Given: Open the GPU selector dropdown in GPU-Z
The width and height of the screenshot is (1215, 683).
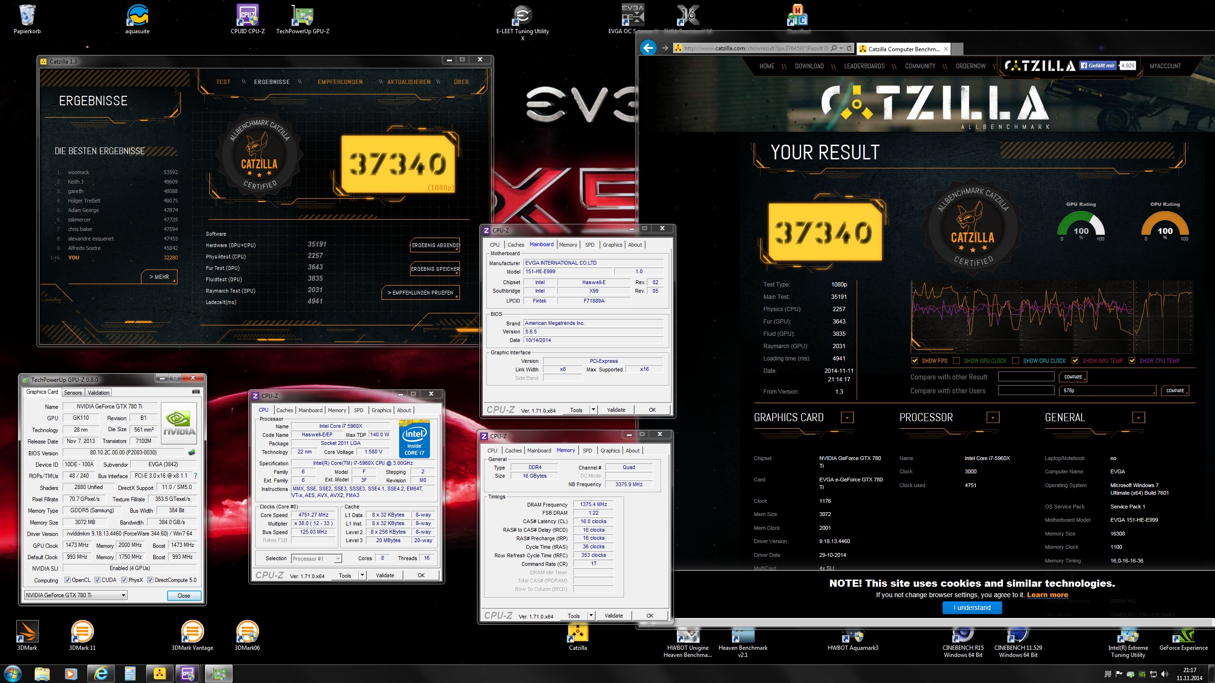Looking at the screenshot, I should [x=75, y=595].
